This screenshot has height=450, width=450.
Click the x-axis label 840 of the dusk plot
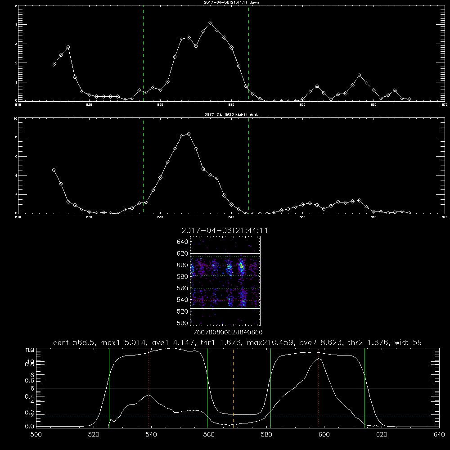pos(232,217)
